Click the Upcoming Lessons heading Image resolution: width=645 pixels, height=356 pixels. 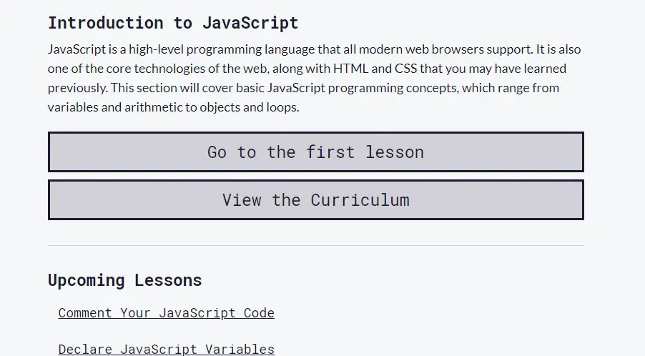click(124, 280)
